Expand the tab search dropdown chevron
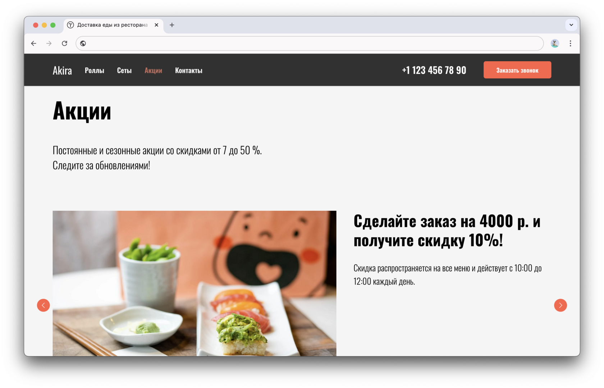This screenshot has width=604, height=388. [x=571, y=25]
